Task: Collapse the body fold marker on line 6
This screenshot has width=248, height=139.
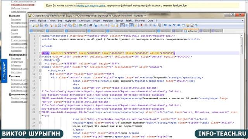Action: [40, 53]
